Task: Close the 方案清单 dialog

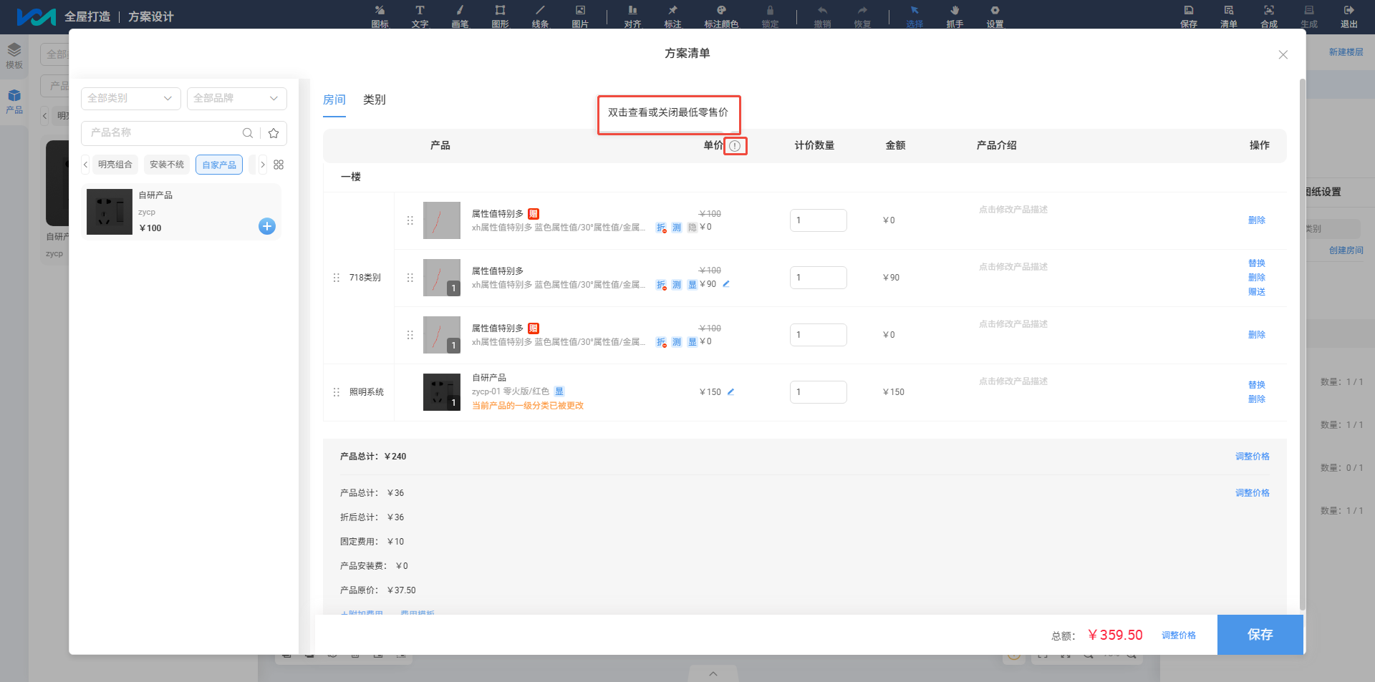Action: (1283, 54)
